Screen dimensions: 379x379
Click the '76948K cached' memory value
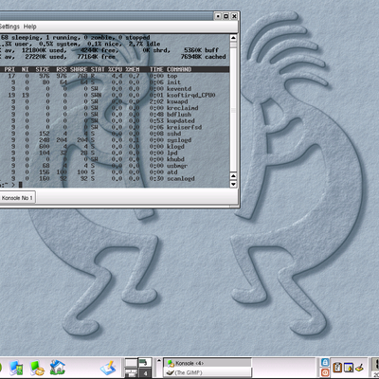204,57
